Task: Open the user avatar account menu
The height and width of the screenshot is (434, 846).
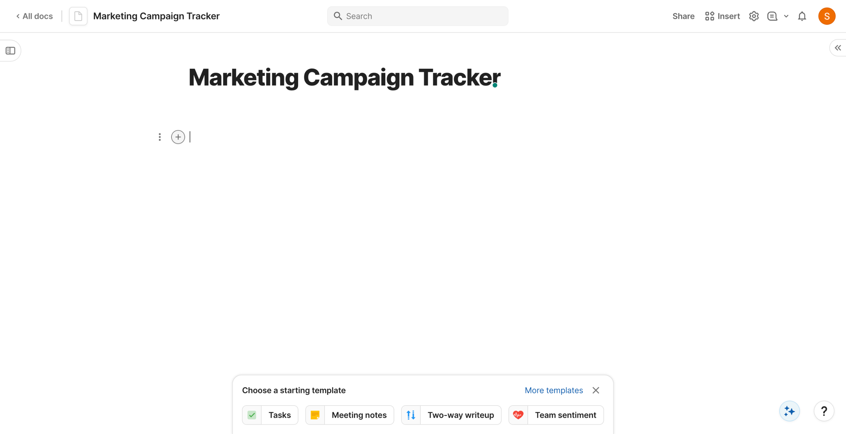Action: (827, 16)
